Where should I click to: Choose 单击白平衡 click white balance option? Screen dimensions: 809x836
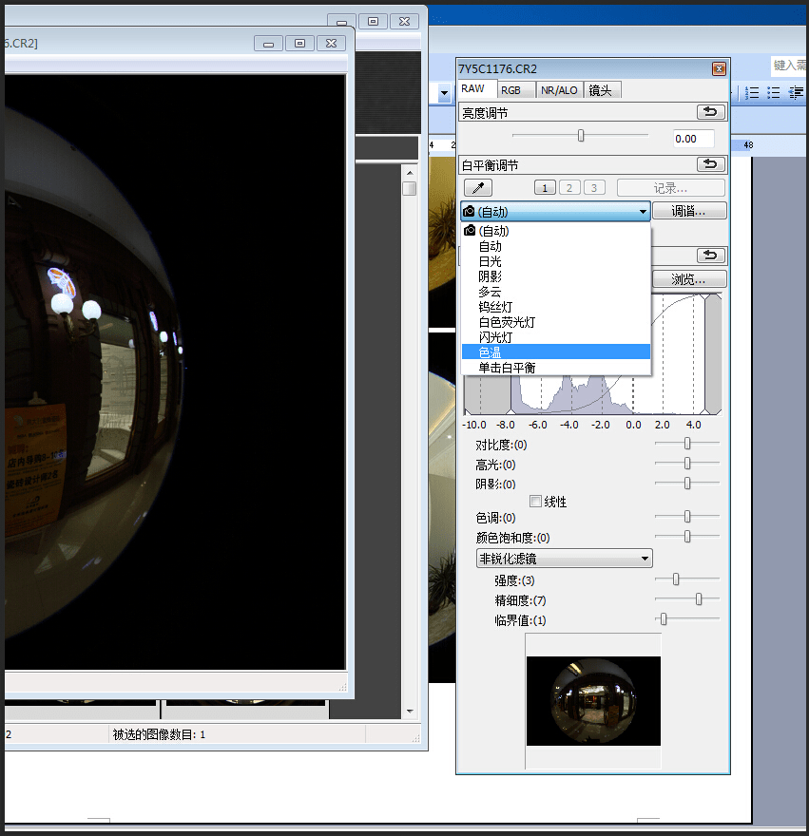pos(555,368)
